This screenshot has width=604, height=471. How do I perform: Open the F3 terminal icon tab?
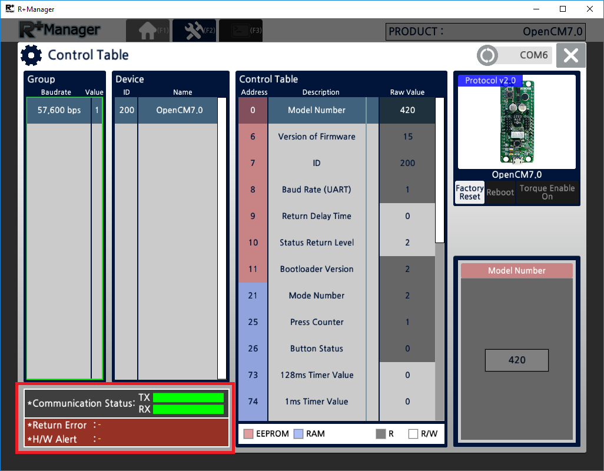pos(240,31)
